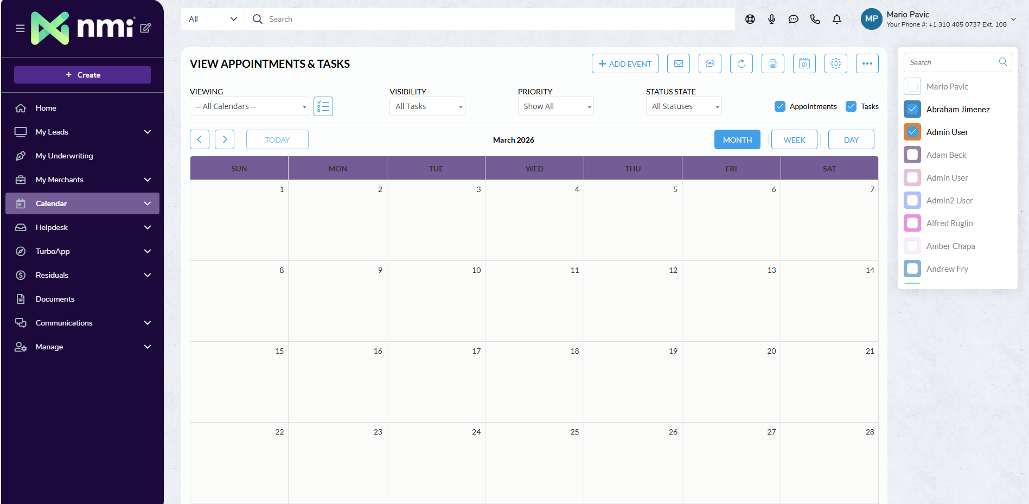Image resolution: width=1029 pixels, height=504 pixels.
Task: Click the ADD EVENT button
Action: pyautogui.click(x=625, y=63)
